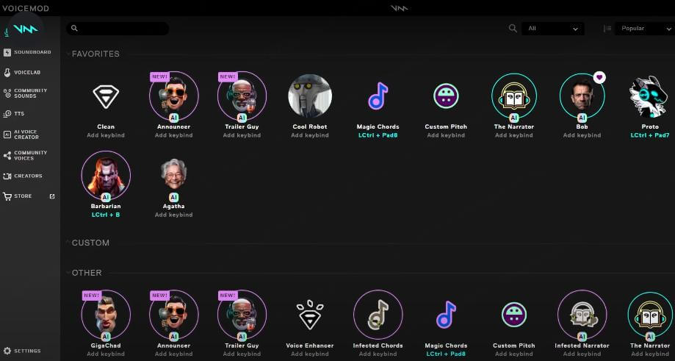Open Settings in the sidebar

tap(27, 351)
